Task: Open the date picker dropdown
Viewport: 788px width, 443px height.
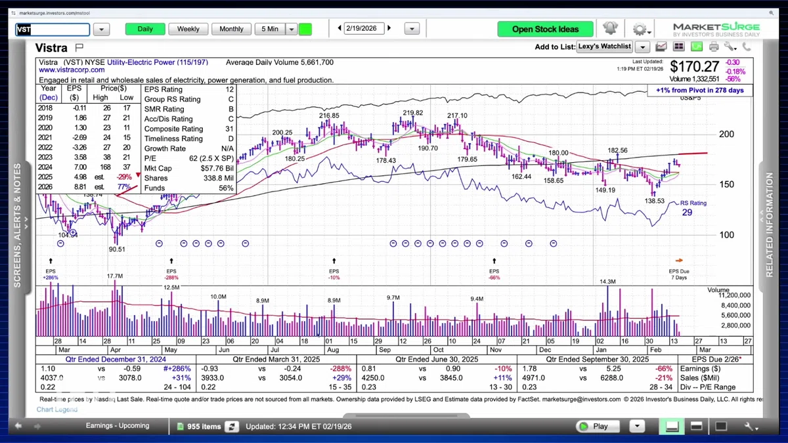Action: coord(412,29)
